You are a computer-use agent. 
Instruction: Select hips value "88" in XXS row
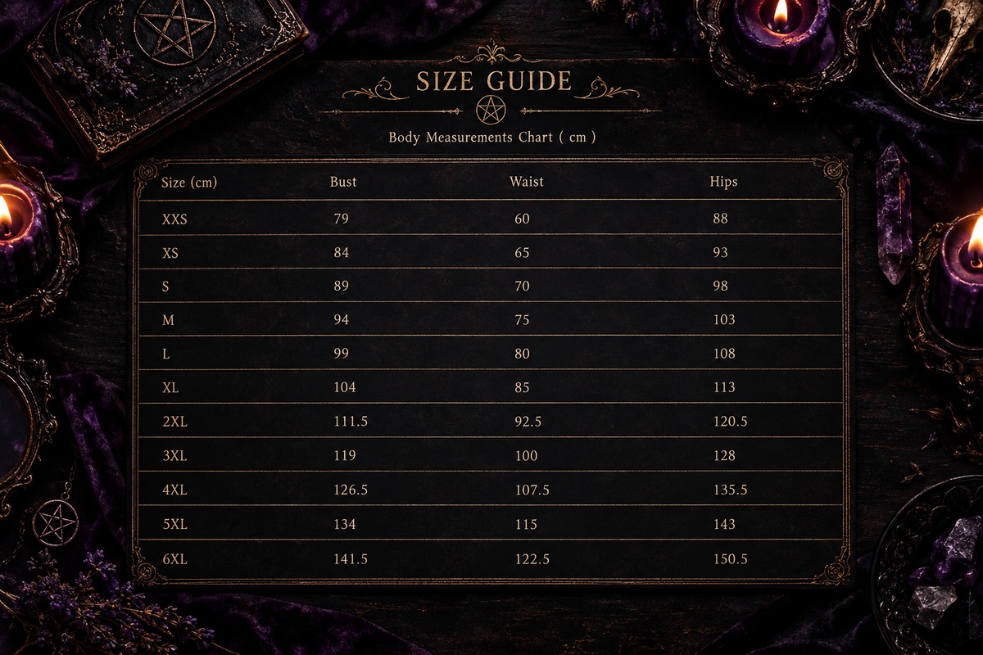721,219
